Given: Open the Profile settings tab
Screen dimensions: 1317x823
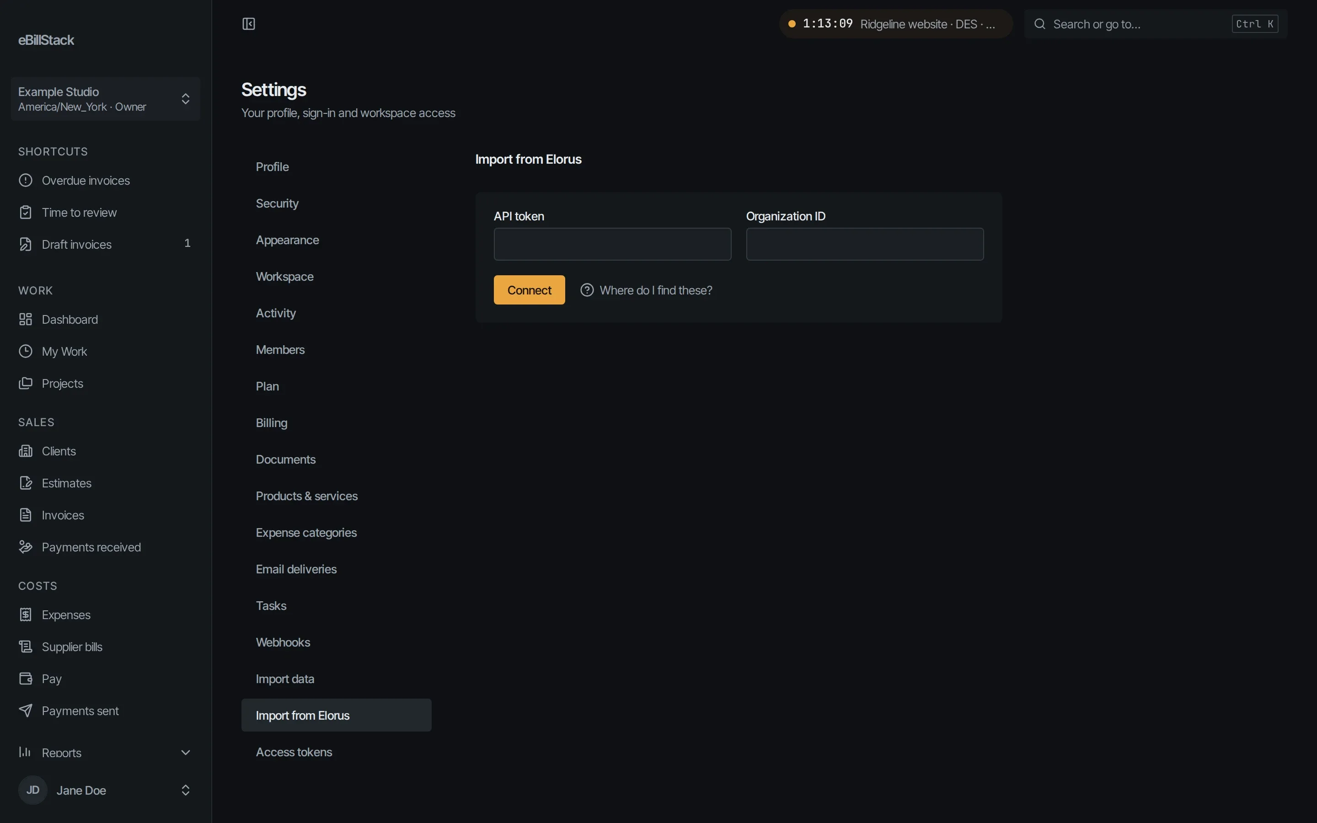Looking at the screenshot, I should coord(336,166).
